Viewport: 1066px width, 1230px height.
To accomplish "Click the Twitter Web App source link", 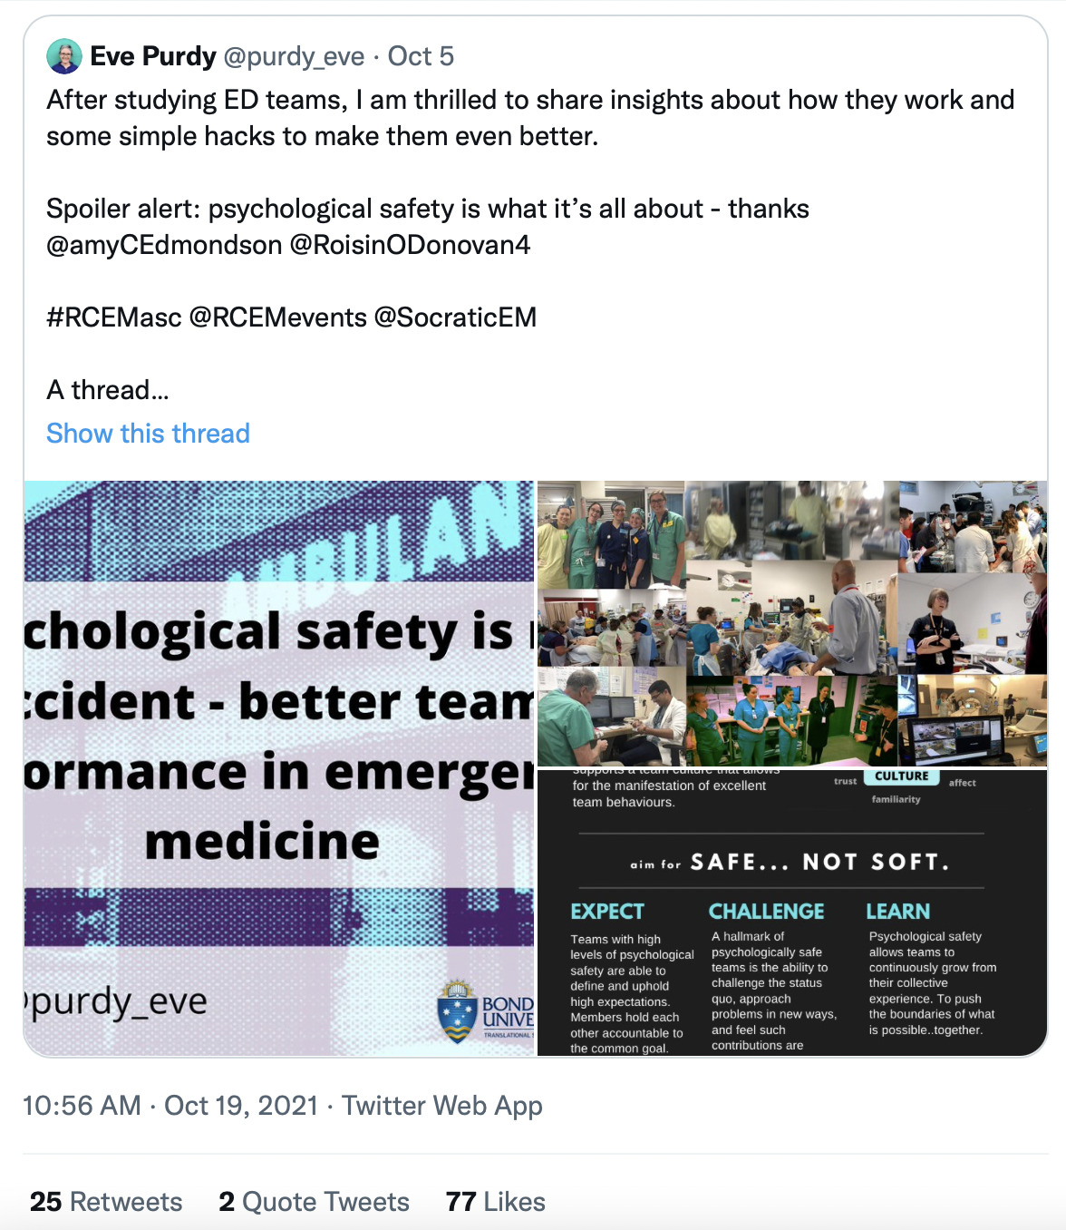I will coord(442,1106).
